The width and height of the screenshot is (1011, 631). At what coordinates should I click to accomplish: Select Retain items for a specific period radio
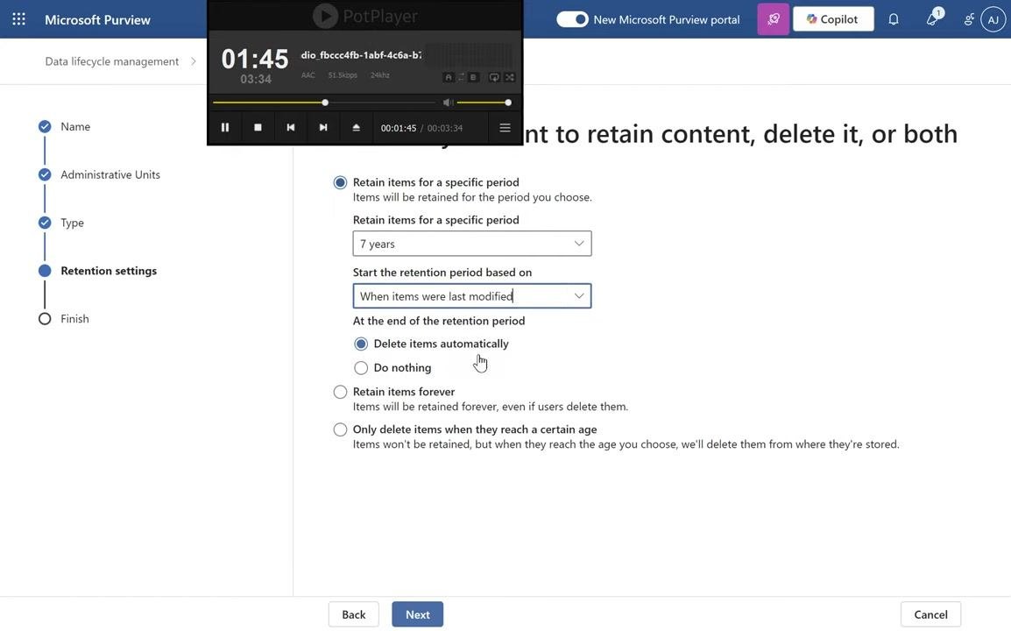340,182
